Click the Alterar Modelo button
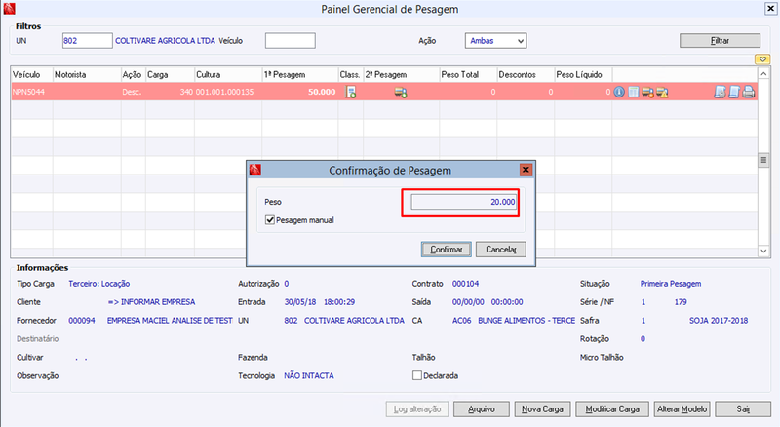Viewport: 780px width, 427px height. (x=682, y=409)
